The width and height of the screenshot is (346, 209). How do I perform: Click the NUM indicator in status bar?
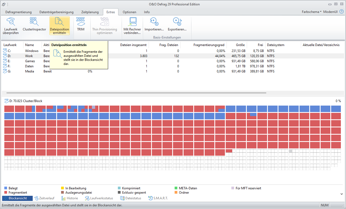325,205
